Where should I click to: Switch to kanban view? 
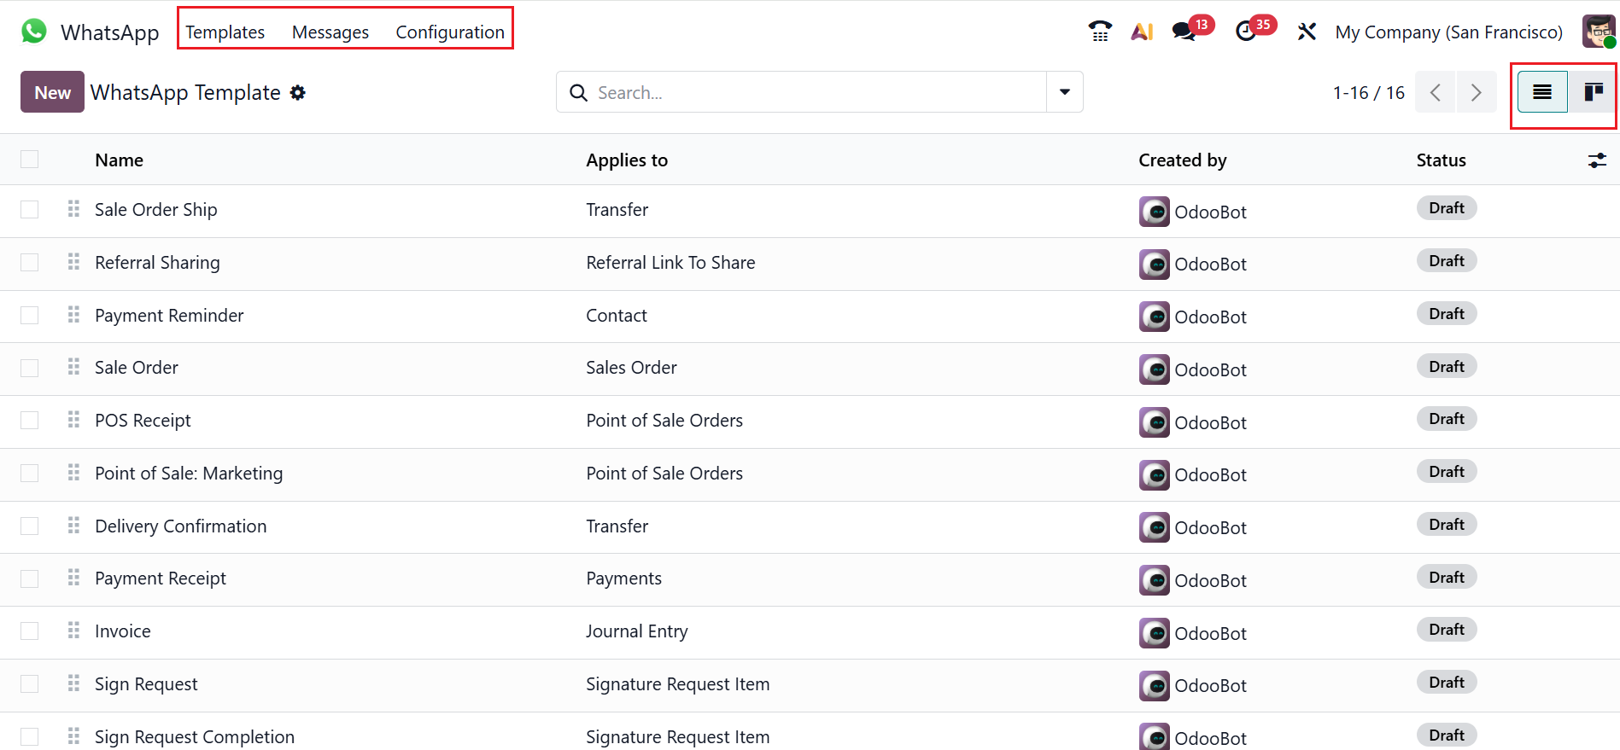pyautogui.click(x=1593, y=92)
